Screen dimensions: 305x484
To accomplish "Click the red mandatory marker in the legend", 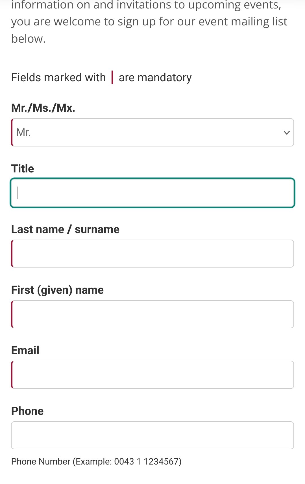I will click(x=112, y=77).
